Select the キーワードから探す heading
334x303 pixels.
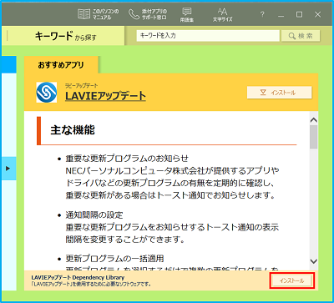point(66,36)
